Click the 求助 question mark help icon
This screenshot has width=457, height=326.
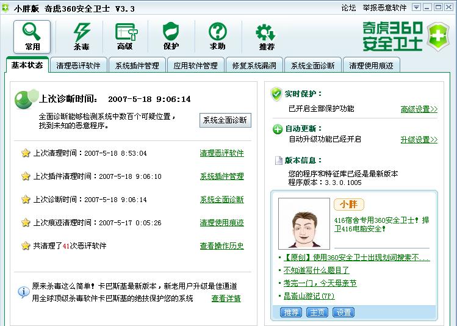pos(218,36)
